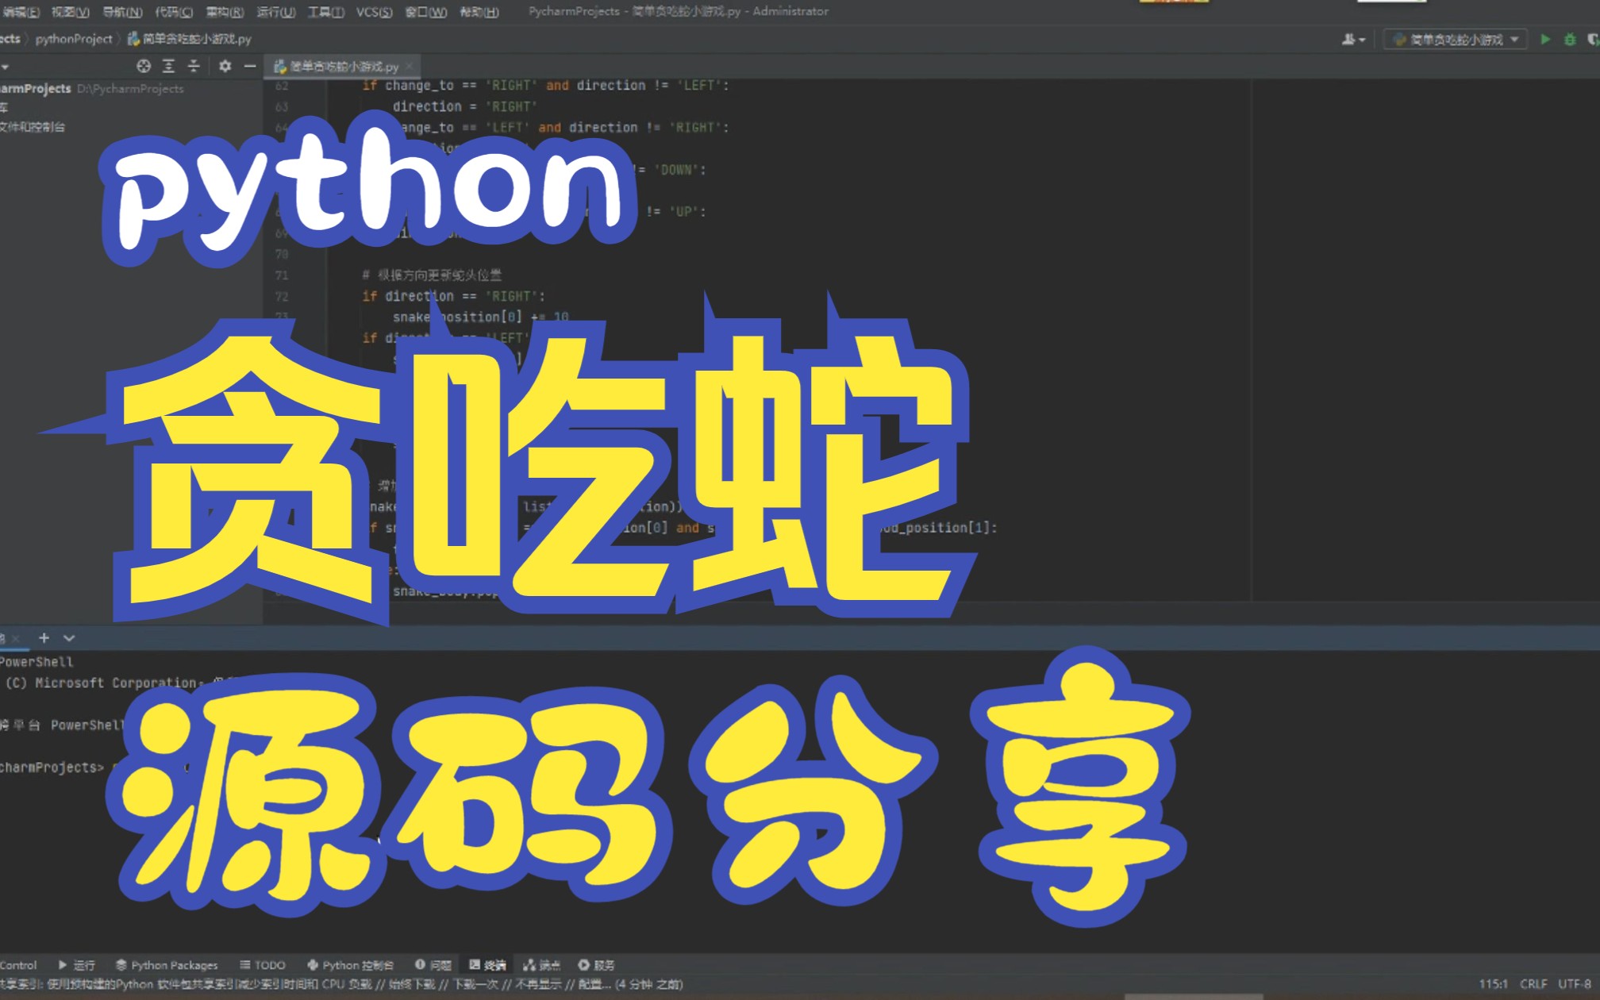Open terminal tab options chevron
Screen dimensions: 1600x1000
[x=69, y=637]
